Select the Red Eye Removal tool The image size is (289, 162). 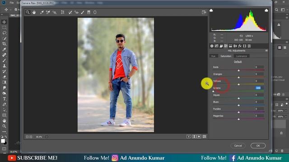76,12
